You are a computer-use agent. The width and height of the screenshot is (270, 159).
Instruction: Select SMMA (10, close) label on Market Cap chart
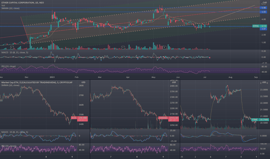[10, 85]
